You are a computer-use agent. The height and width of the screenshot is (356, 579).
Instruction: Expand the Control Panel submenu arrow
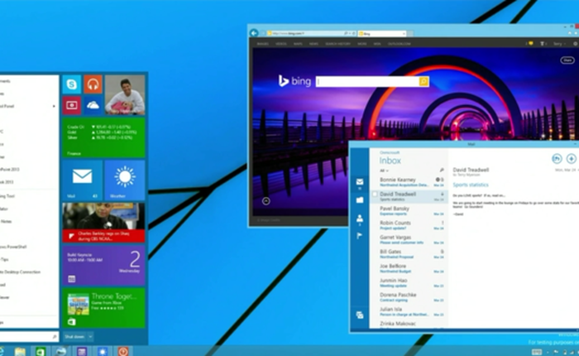point(54,106)
